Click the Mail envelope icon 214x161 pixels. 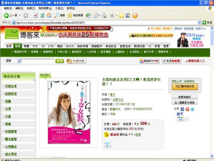pyautogui.click(x=96, y=15)
